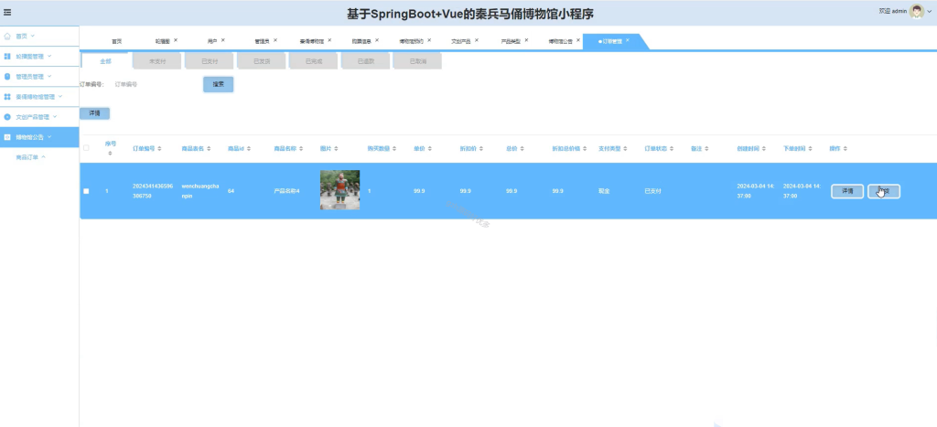Click the order number 2024341436596306750
The height and width of the screenshot is (427, 937).
[x=153, y=191]
